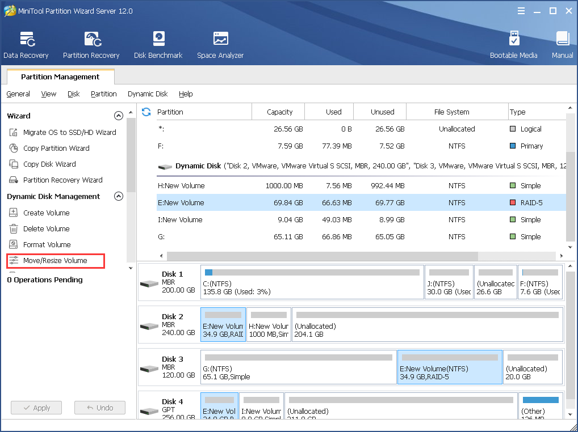Screen dimensions: 578x432
Task: Open the Data Recovery tool
Action: (x=26, y=45)
